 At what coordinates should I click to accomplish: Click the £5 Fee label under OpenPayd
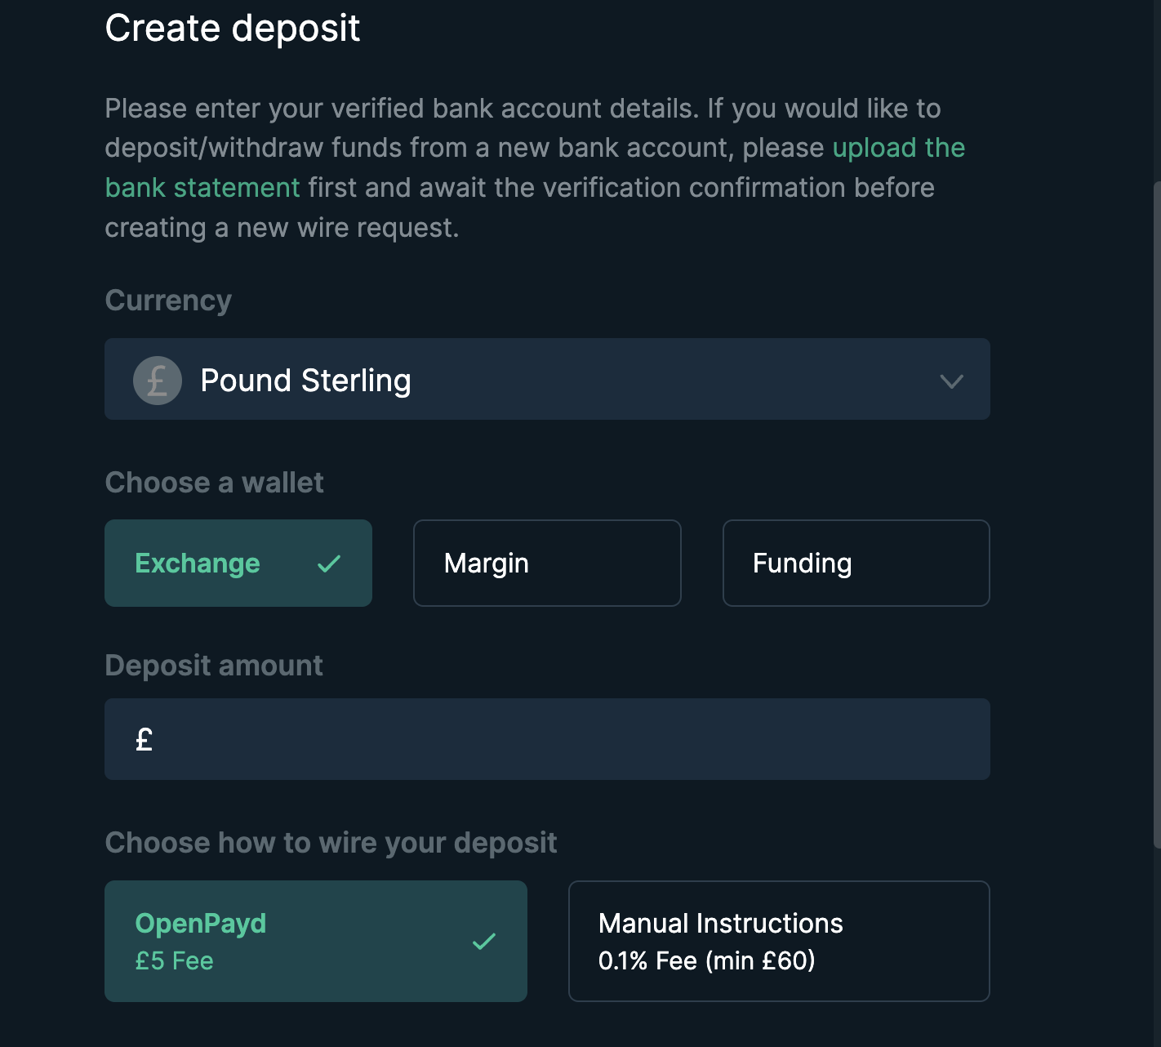[x=174, y=961]
